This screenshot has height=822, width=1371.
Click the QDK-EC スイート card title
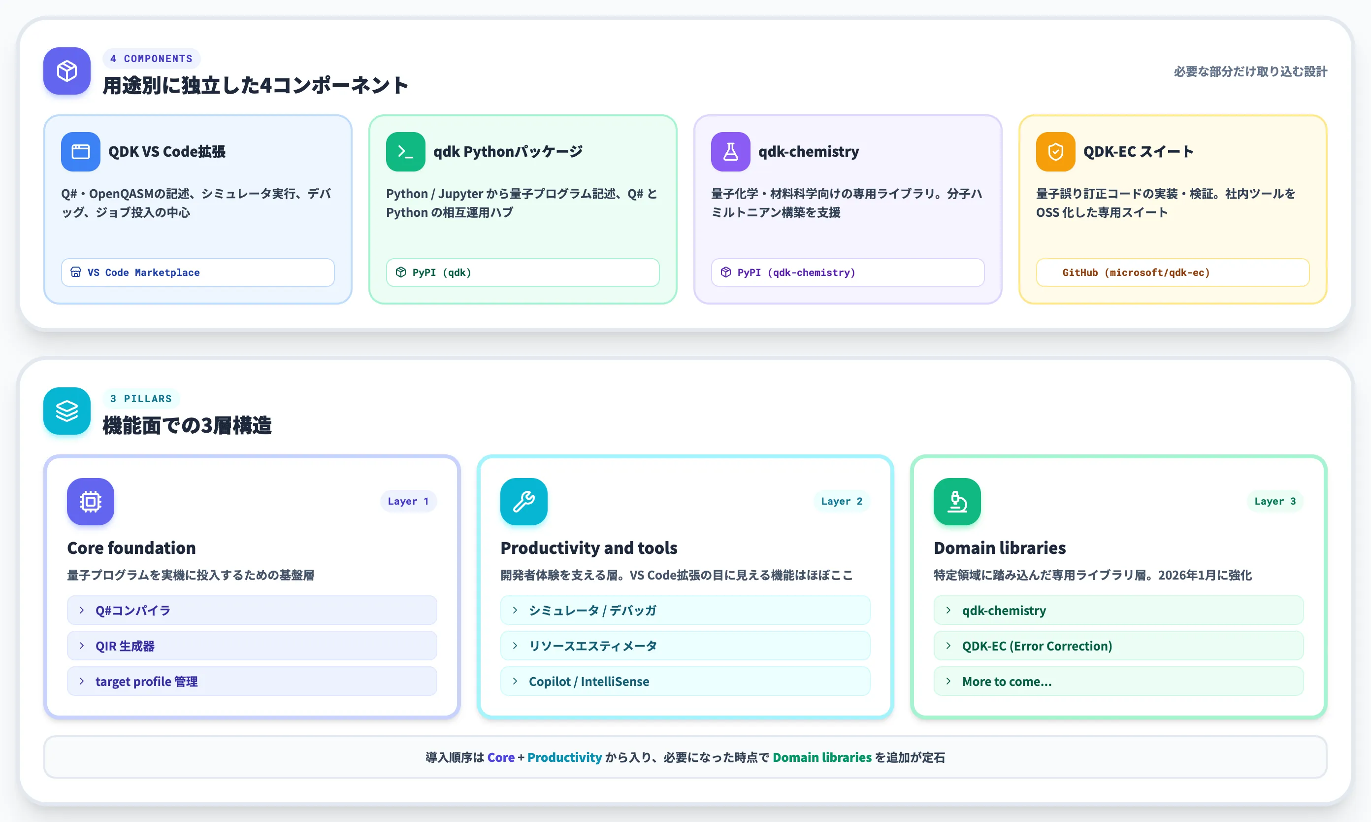[1139, 152]
